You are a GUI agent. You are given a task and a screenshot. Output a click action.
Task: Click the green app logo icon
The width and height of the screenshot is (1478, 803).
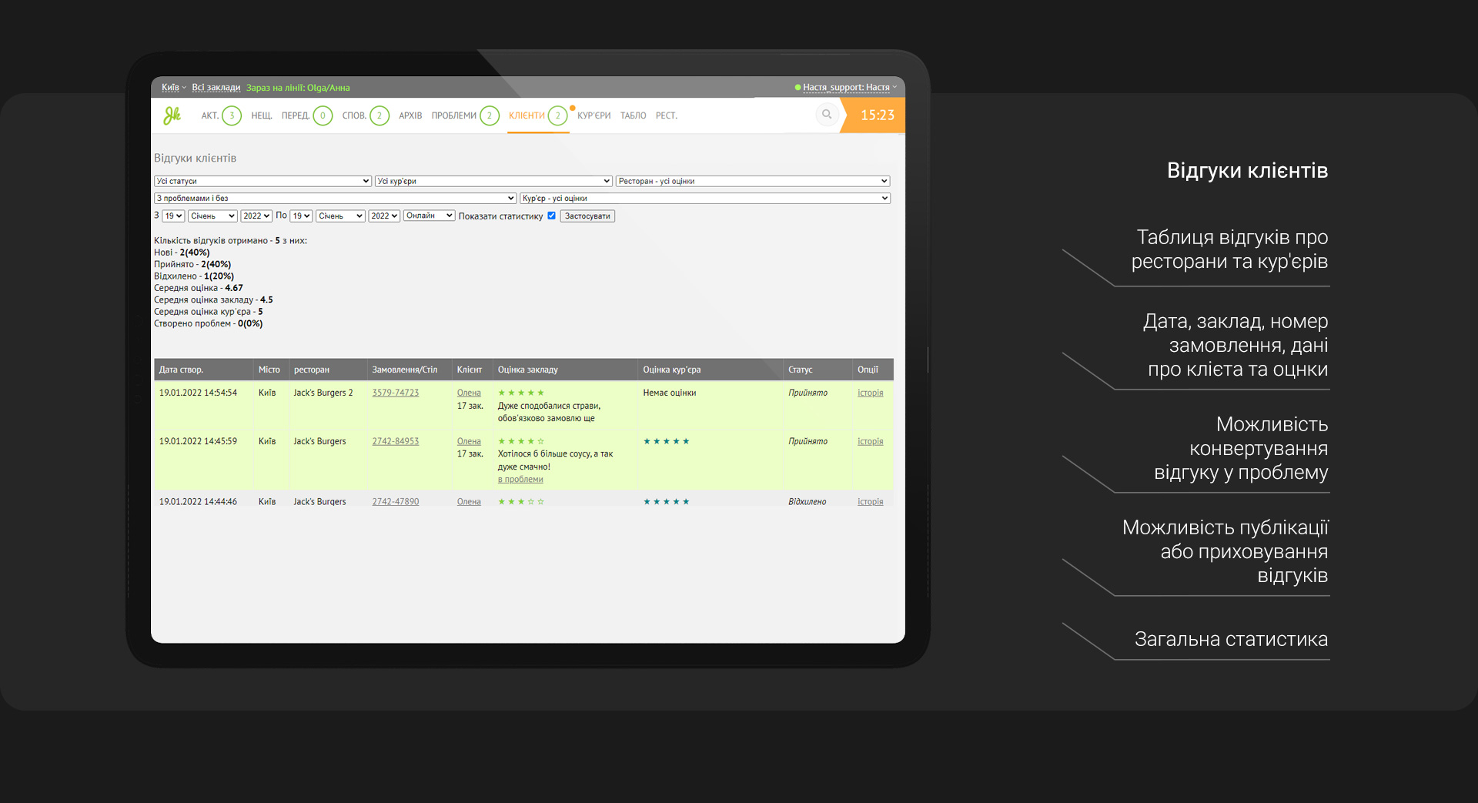[x=172, y=115]
